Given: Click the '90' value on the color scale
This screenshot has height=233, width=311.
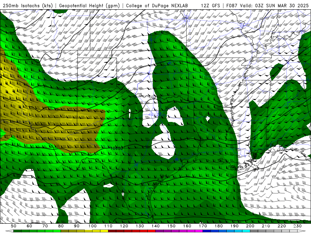Looking at the screenshot, I should coord(77,226).
